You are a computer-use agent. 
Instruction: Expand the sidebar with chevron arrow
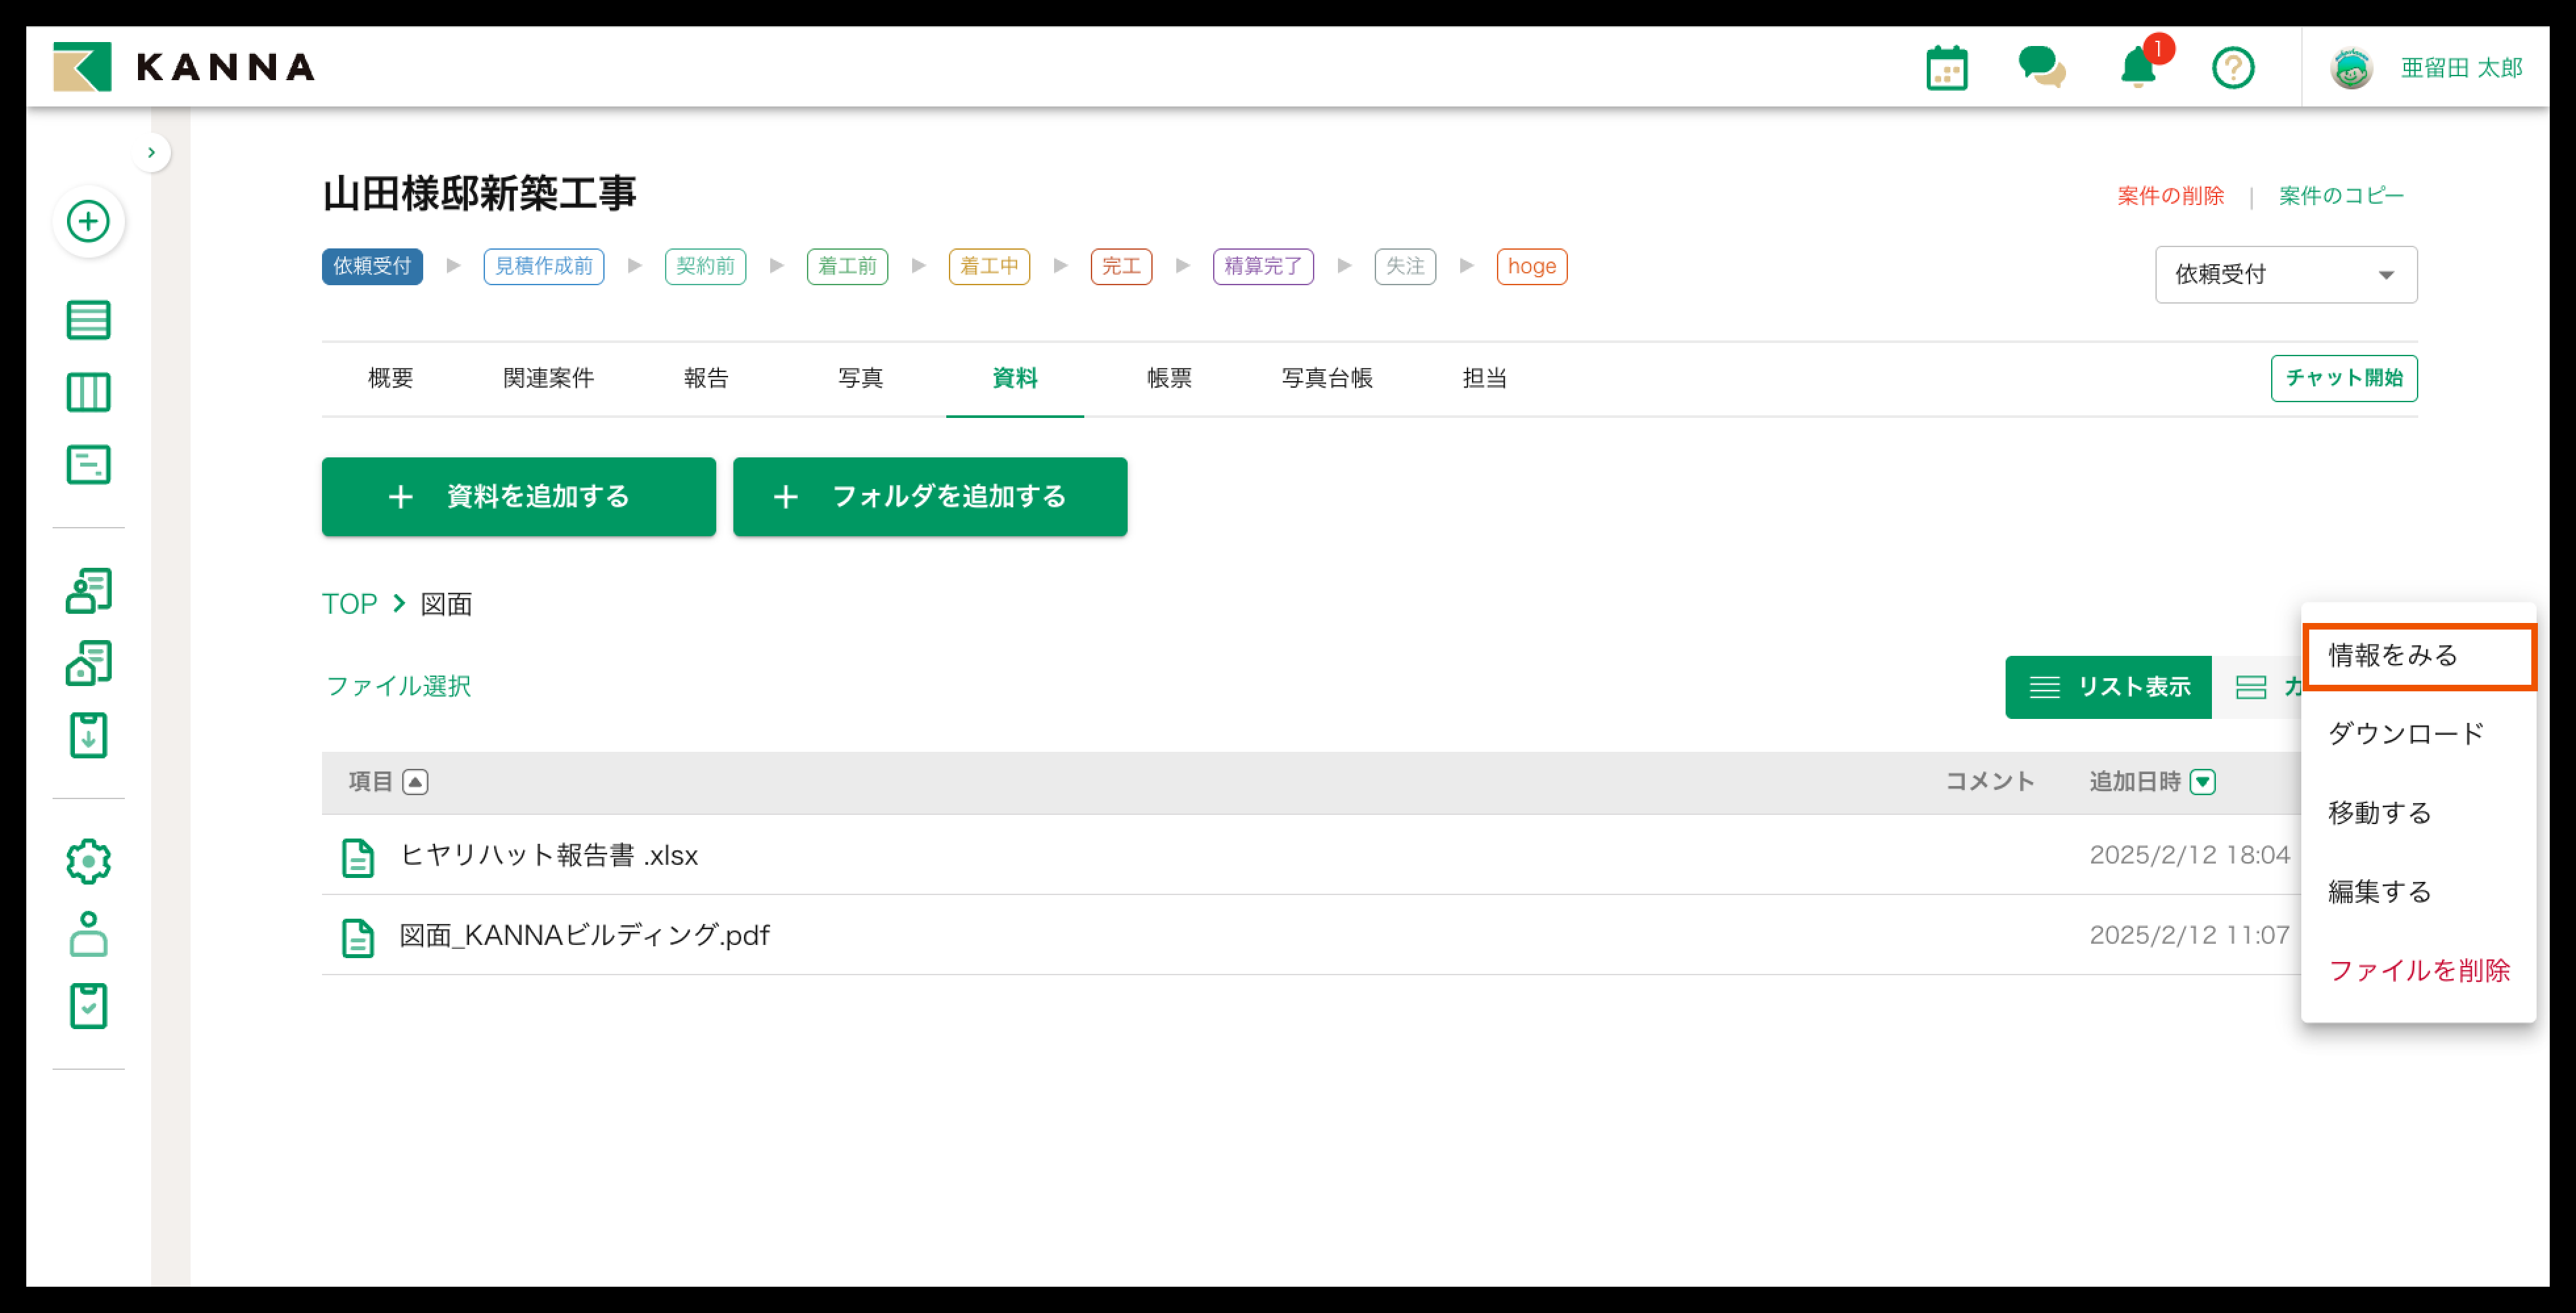(151, 153)
